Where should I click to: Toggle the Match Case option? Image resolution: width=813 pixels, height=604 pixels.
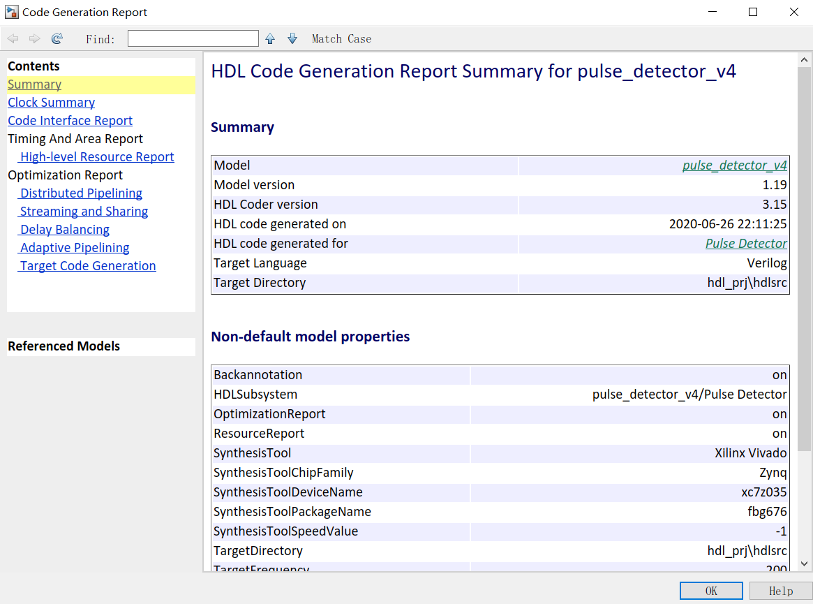(341, 39)
